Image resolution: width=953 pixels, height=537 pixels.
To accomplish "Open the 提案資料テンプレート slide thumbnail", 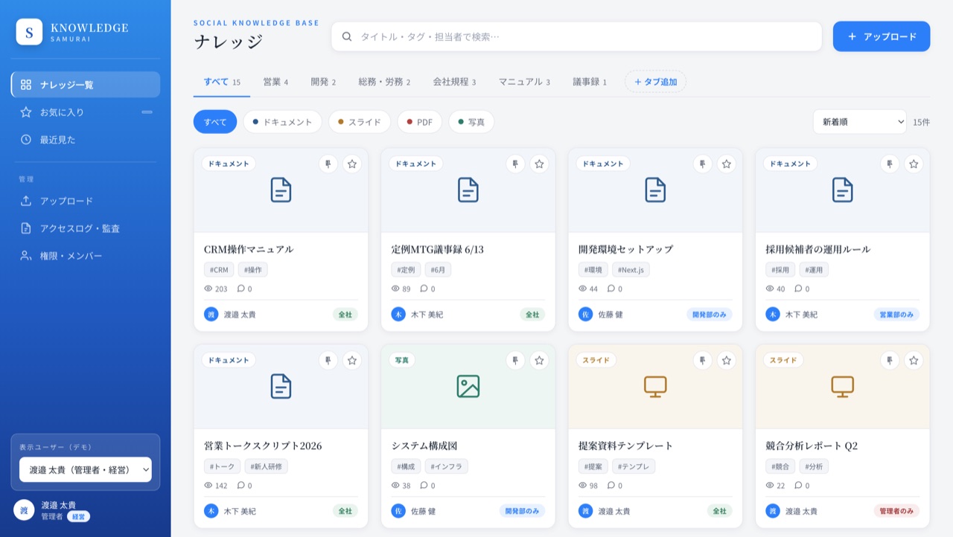I will (x=655, y=386).
